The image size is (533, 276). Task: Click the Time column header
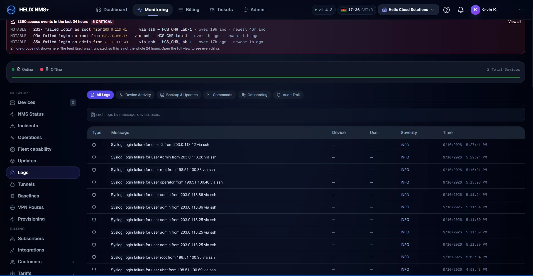coord(448,133)
